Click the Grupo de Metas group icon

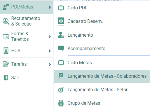[x=61, y=103]
